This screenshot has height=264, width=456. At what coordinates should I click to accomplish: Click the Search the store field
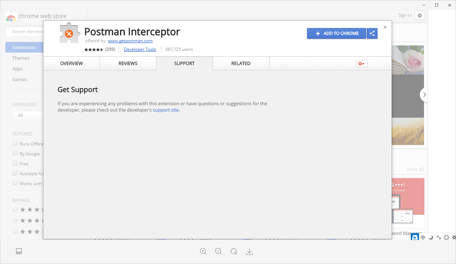coord(24,31)
